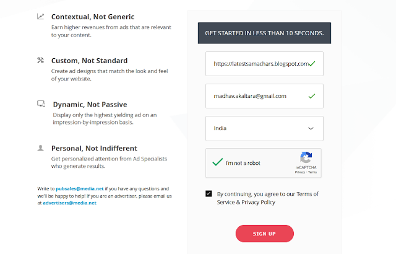The height and width of the screenshot is (254, 396).
Task: Click the line chart icon beside Contextual
Action: 40,17
